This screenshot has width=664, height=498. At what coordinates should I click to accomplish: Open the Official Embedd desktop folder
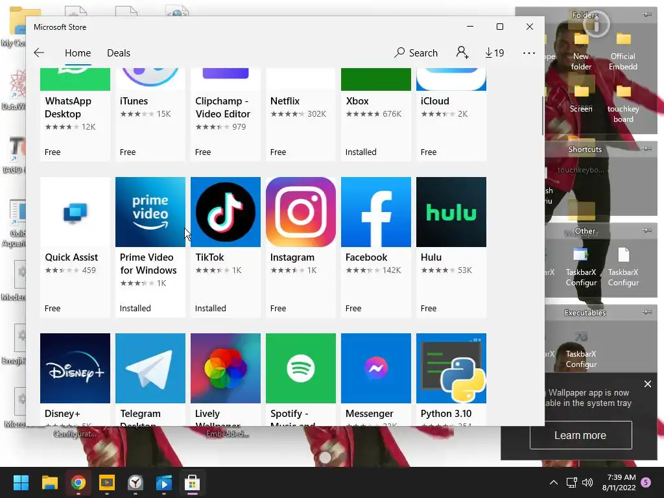coord(623,51)
